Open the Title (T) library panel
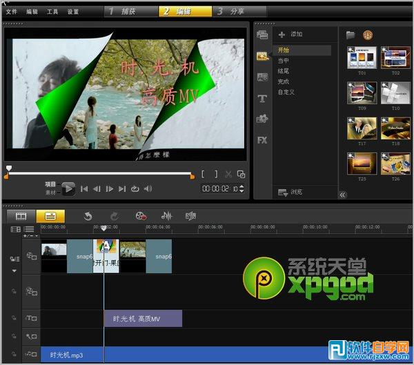 (x=262, y=99)
